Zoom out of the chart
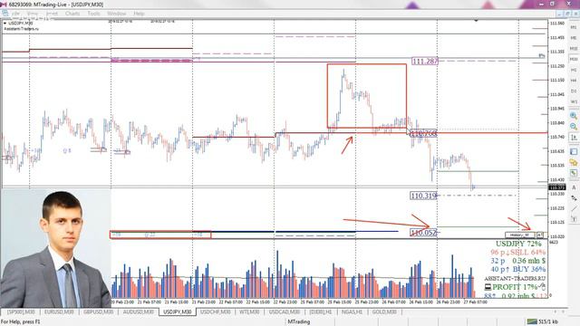 pyautogui.click(x=574, y=127)
